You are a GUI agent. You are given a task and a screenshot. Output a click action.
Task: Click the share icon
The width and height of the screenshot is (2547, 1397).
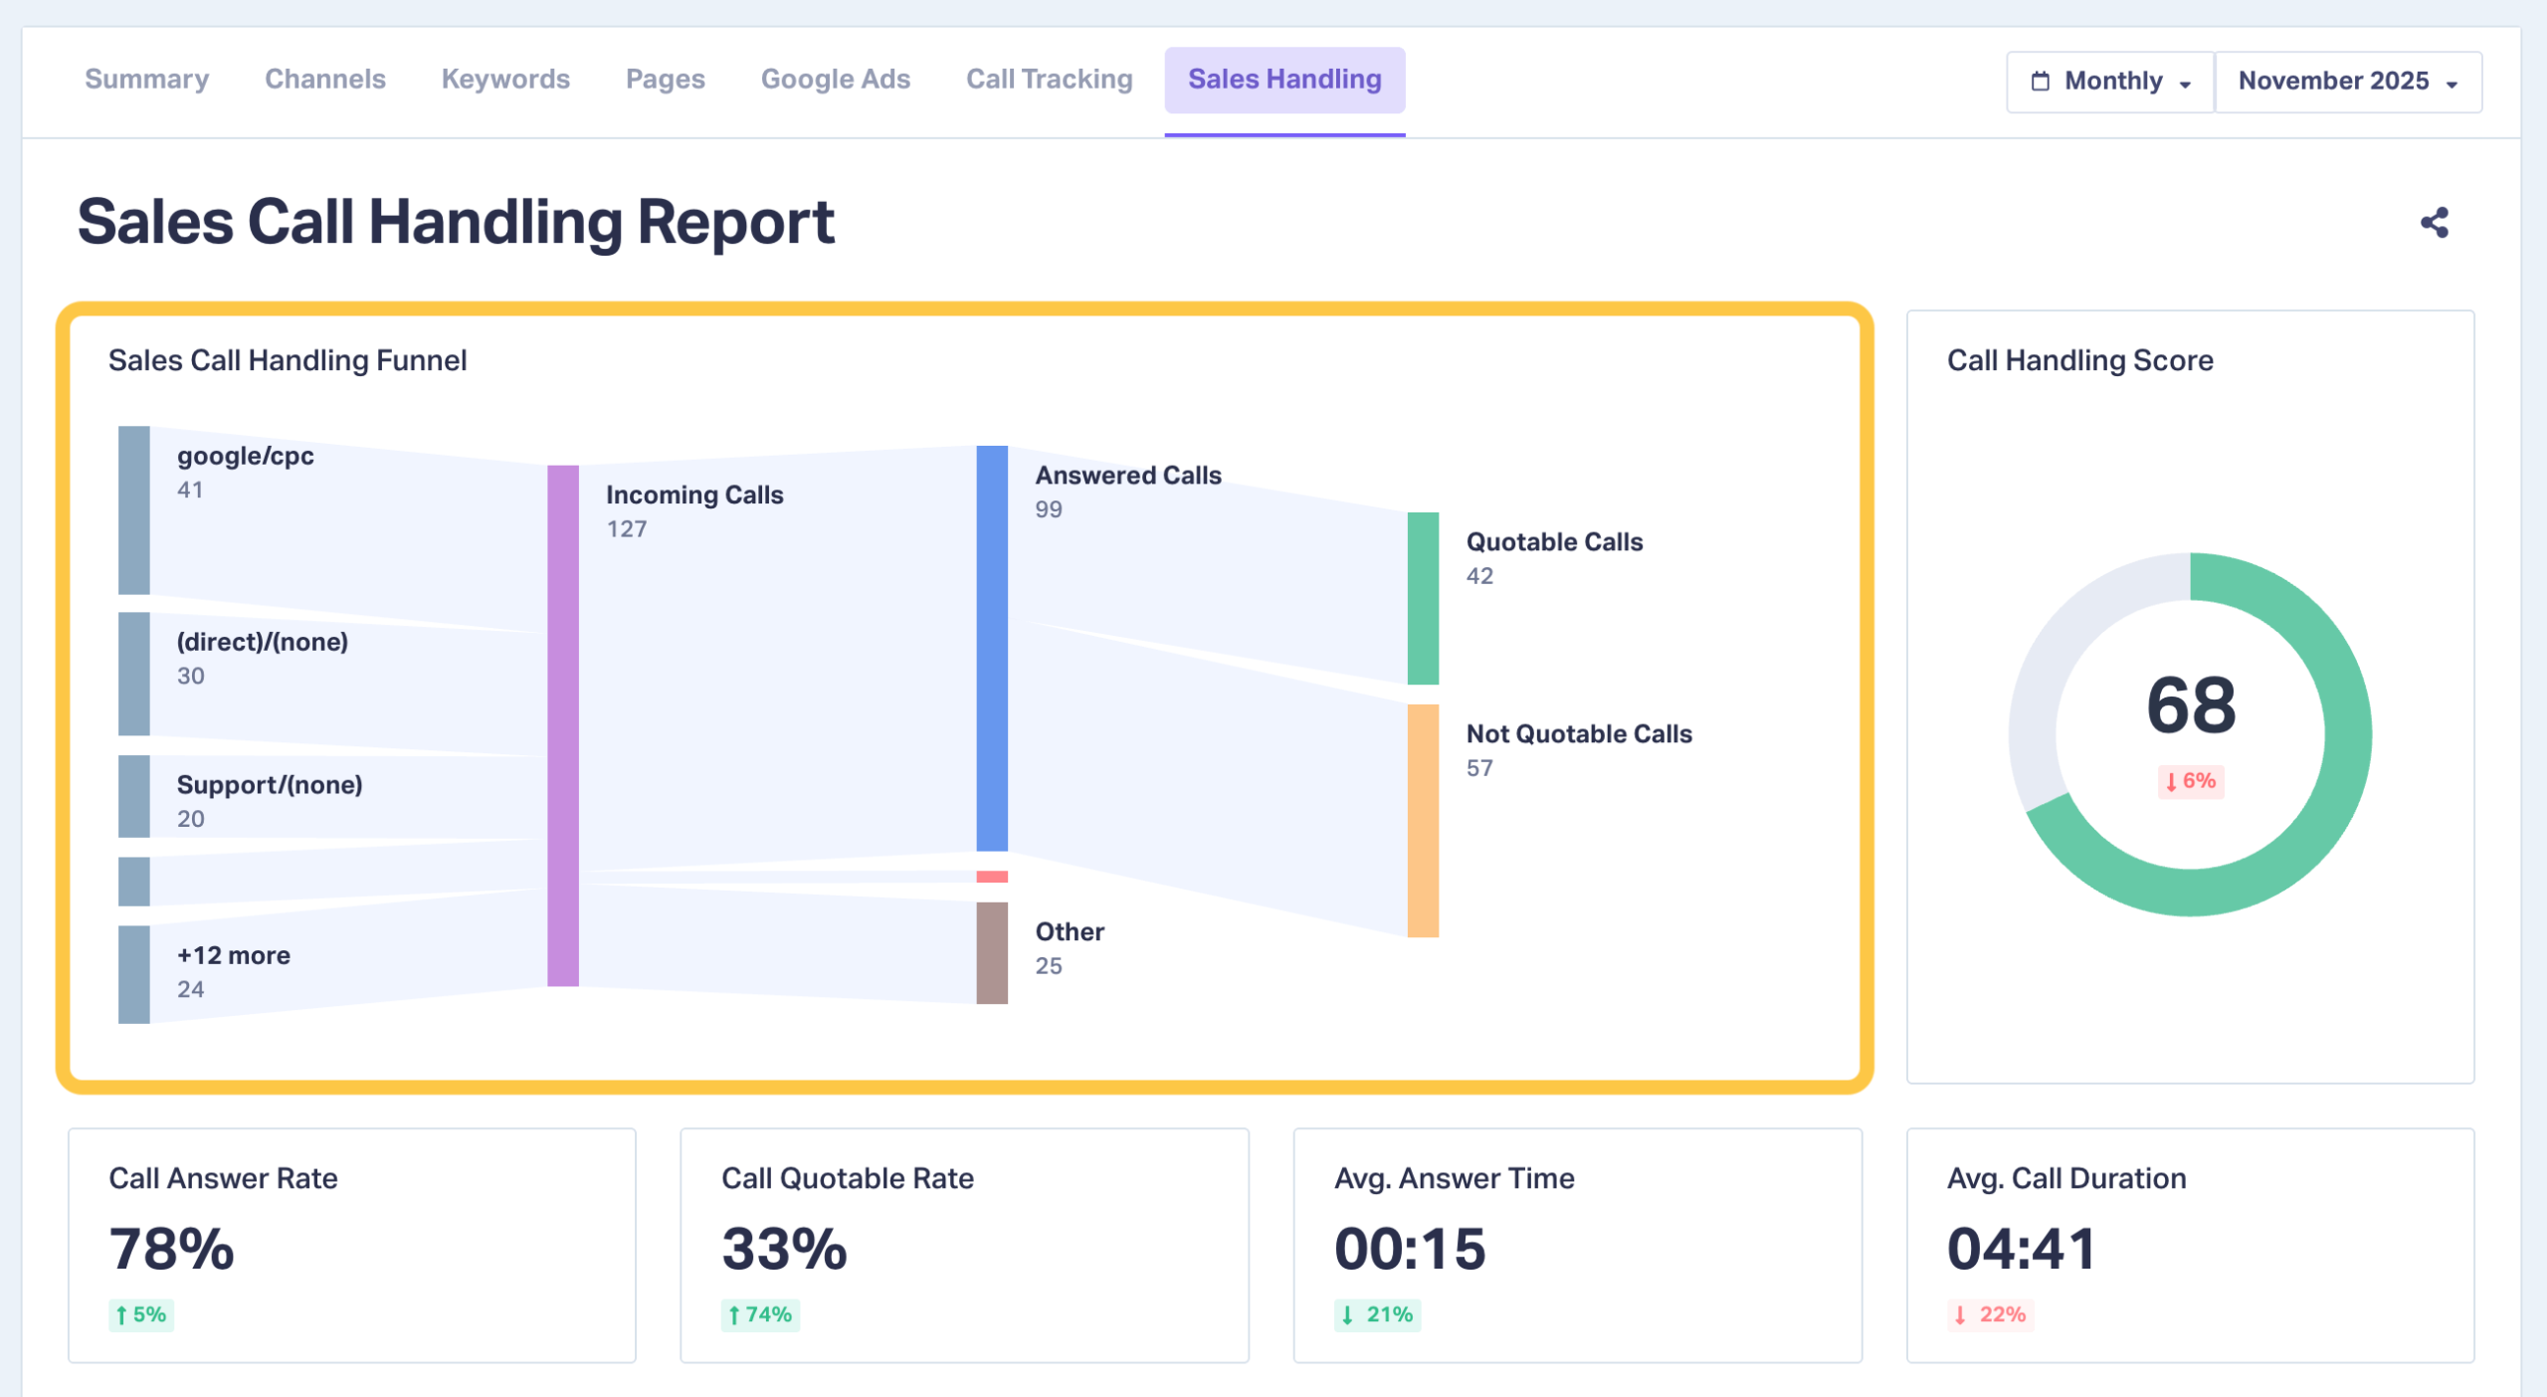pos(2434,222)
